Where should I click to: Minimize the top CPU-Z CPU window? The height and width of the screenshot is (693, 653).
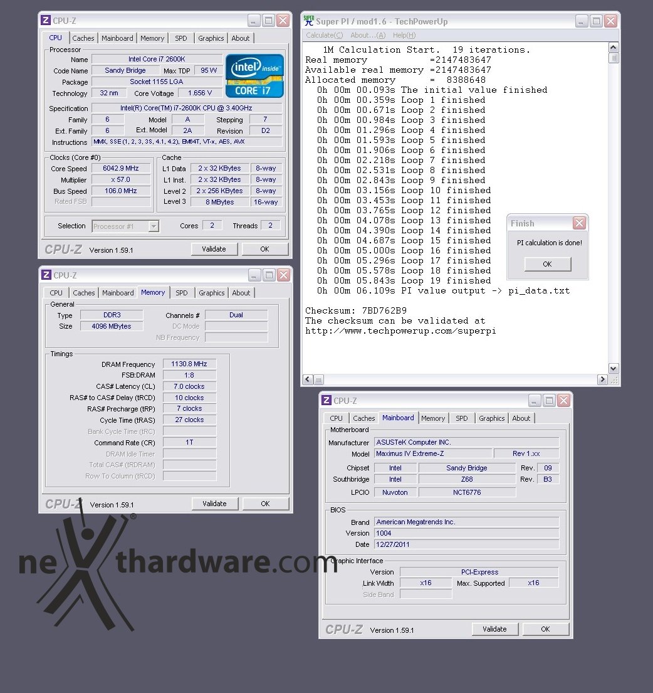[x=253, y=20]
